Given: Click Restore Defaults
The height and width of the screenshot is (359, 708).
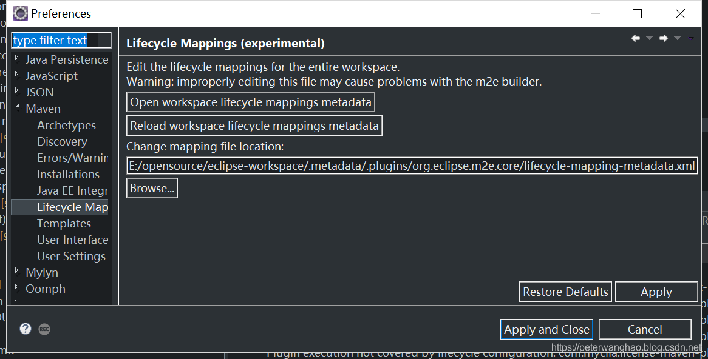Looking at the screenshot, I should tap(565, 292).
